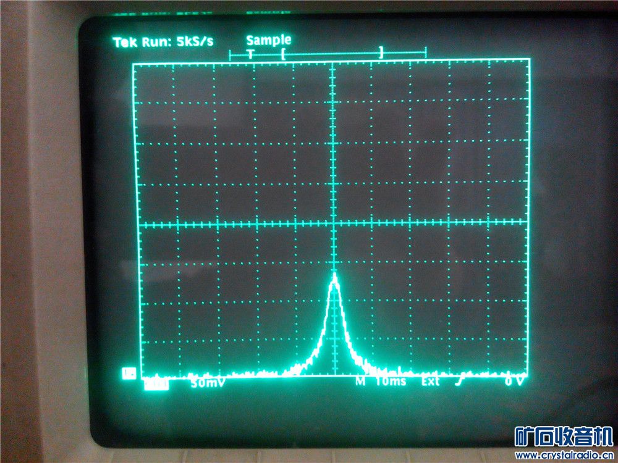Click the rising-edge trigger slope symbol
The width and height of the screenshot is (618, 463).
click(x=460, y=381)
